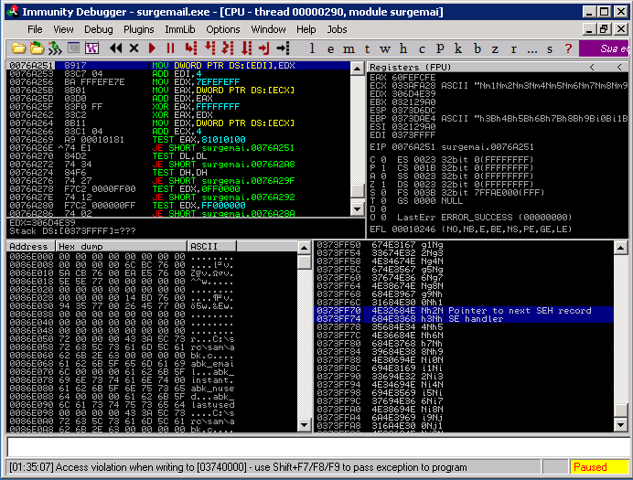Show threads window with 't' button
Screen dimensions: 633x480
click(366, 48)
